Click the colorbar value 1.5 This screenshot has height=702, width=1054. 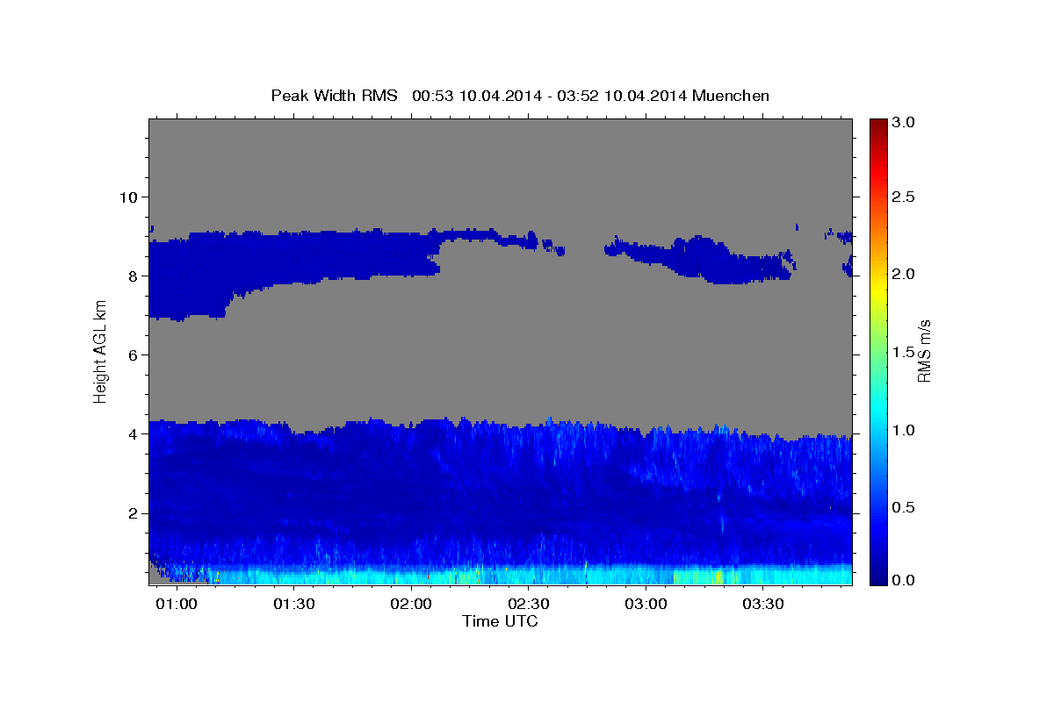pyautogui.click(x=904, y=352)
